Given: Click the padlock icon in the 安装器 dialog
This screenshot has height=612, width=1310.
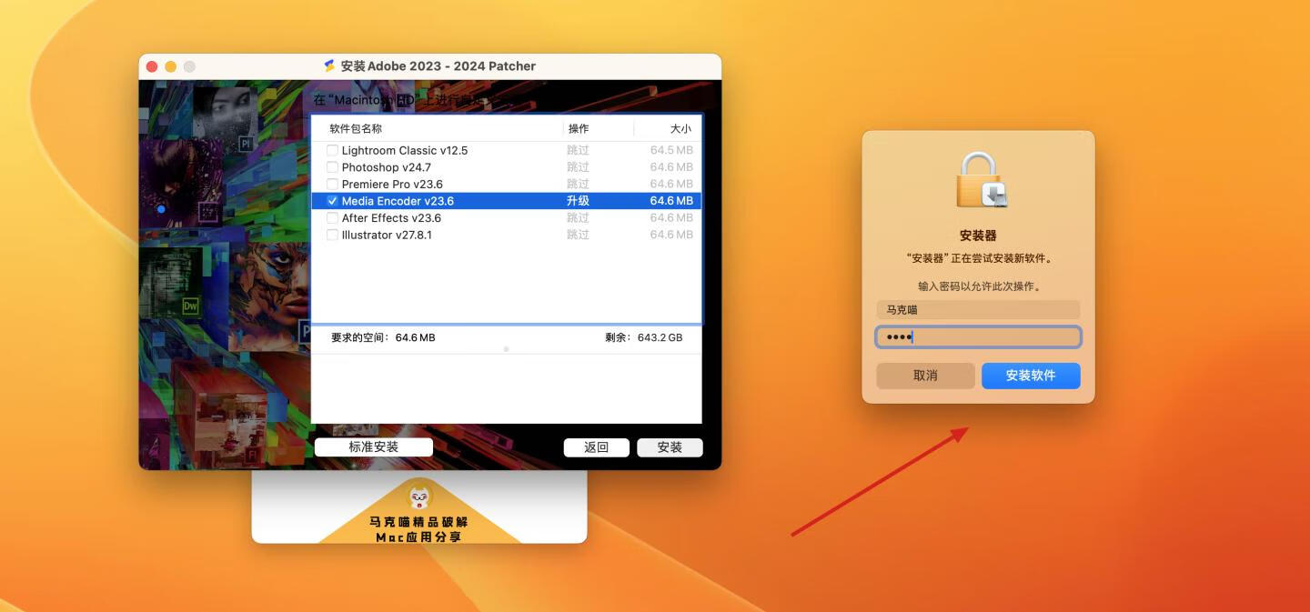Looking at the screenshot, I should click(977, 176).
